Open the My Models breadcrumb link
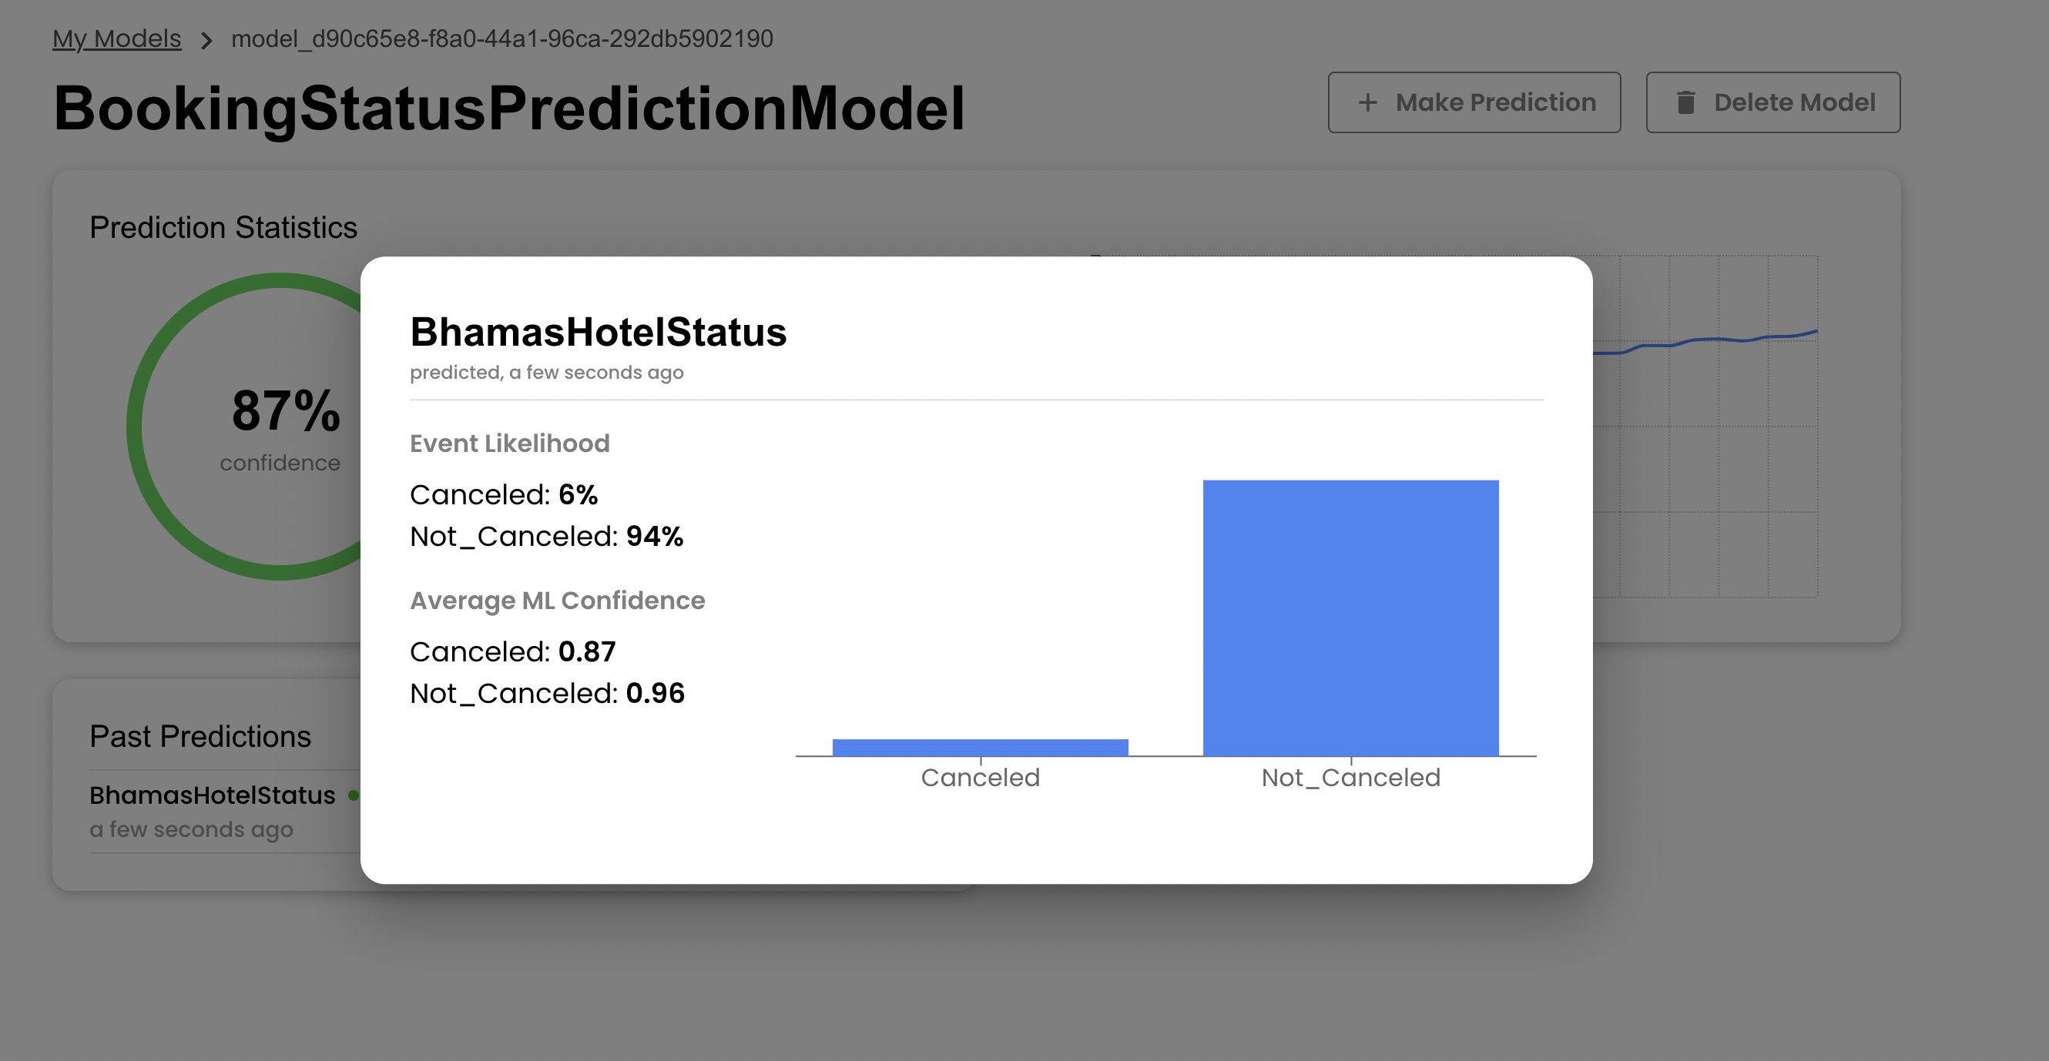Viewport: 2049px width, 1061px height. [x=117, y=38]
